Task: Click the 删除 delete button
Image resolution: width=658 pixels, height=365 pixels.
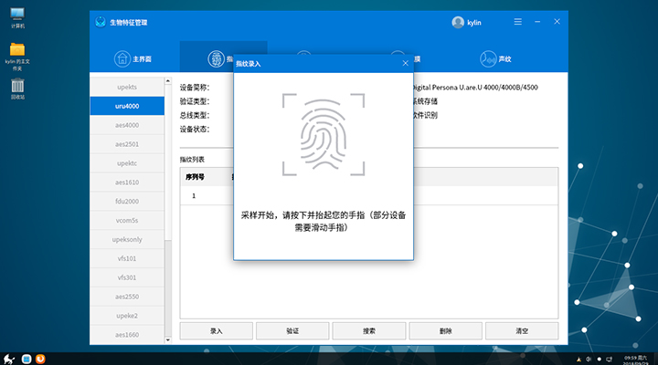Action: click(x=446, y=331)
